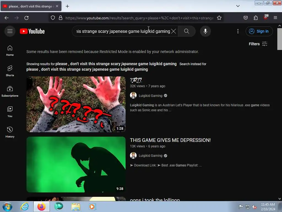The image size is (282, 212).
Task: Search instead for the japenese spelling
Action: (87, 69)
